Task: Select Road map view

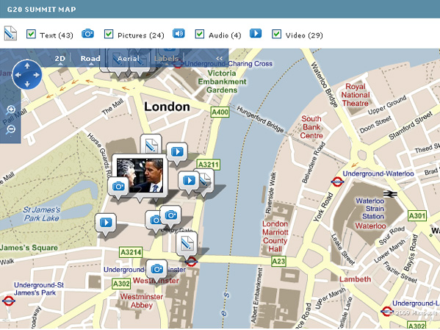Action: click(90, 58)
